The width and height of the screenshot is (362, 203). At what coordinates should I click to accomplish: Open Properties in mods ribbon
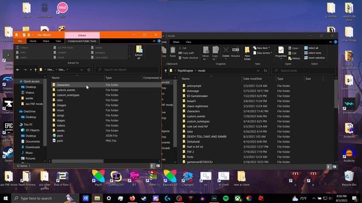point(281,53)
